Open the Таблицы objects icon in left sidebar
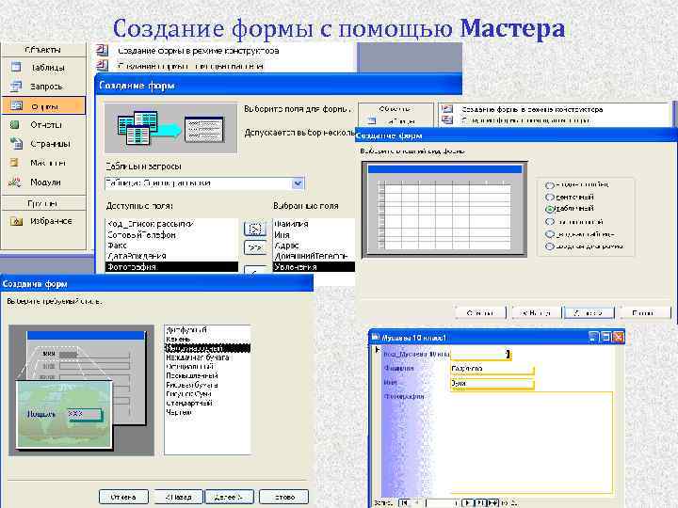 coord(16,67)
